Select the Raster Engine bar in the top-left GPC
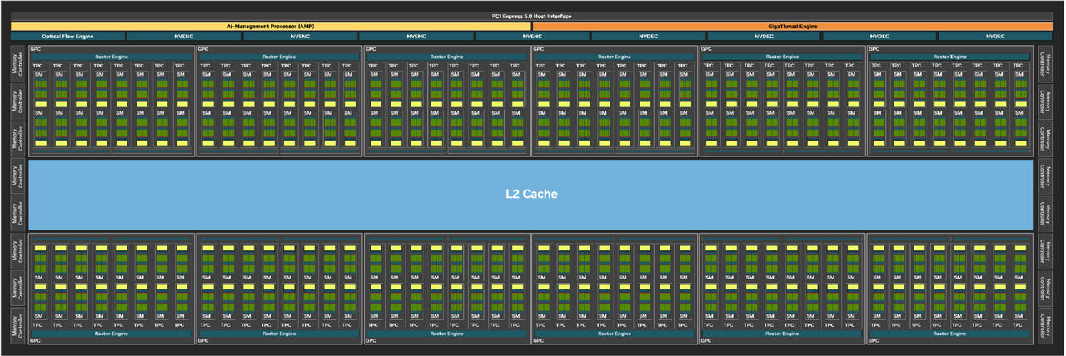This screenshot has height=356, width=1066. point(111,57)
